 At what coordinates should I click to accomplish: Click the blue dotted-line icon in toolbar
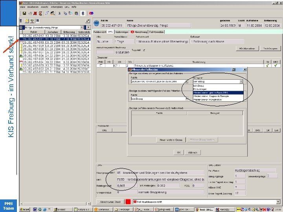tap(47, 13)
